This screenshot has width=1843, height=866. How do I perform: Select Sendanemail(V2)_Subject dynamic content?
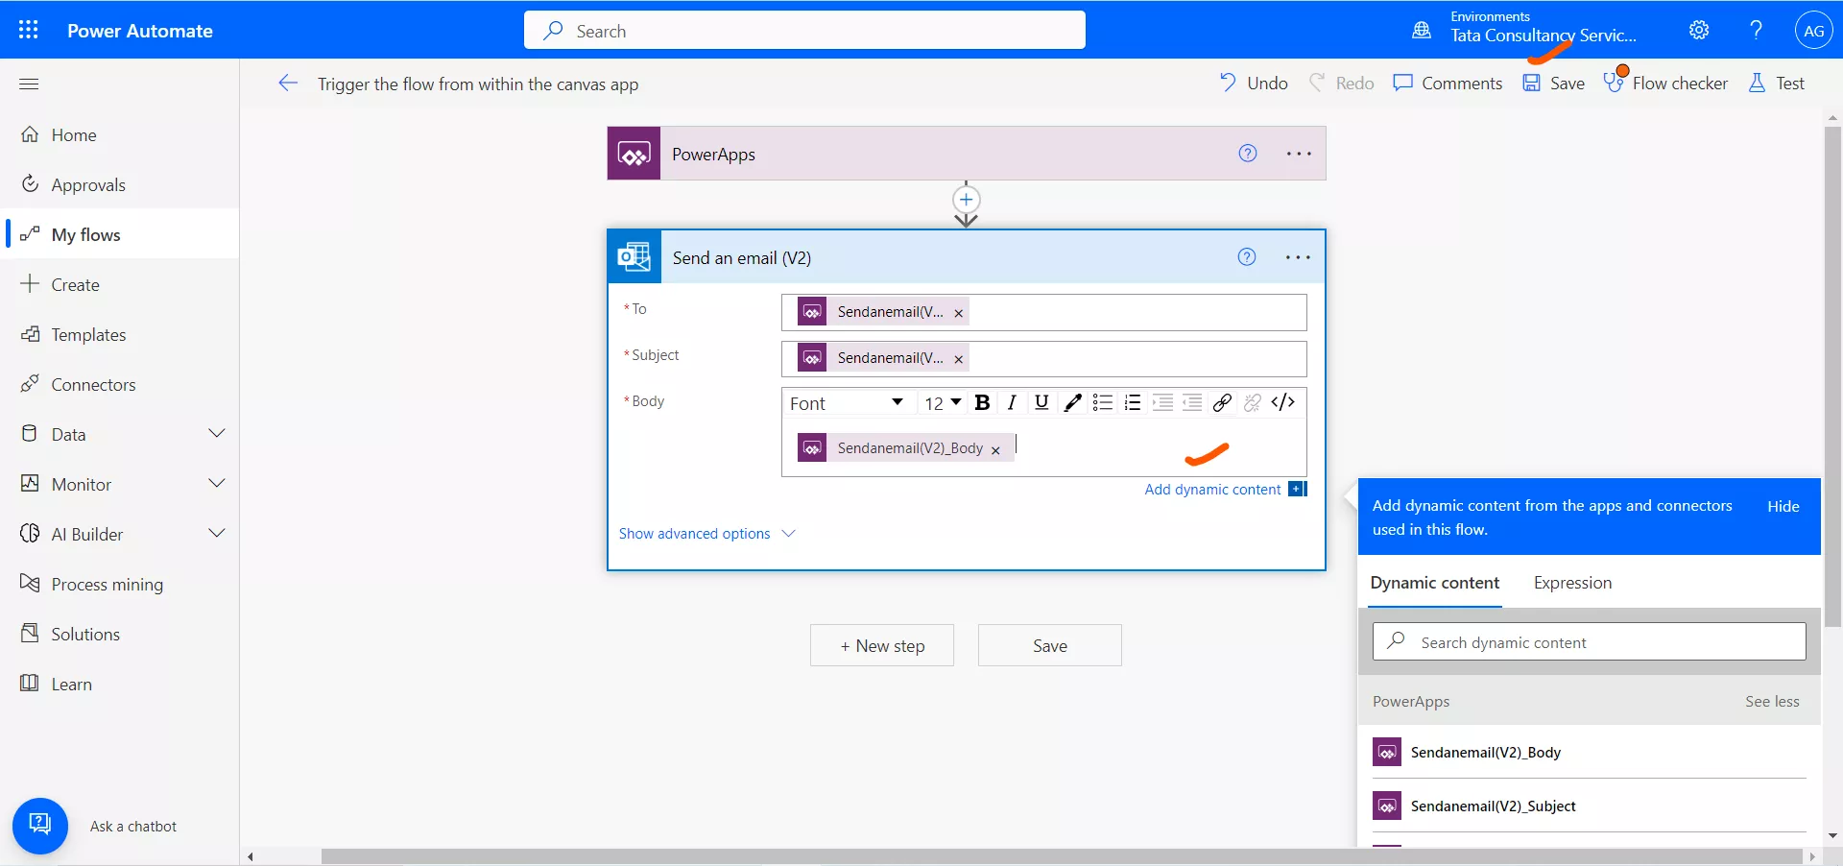(x=1492, y=806)
